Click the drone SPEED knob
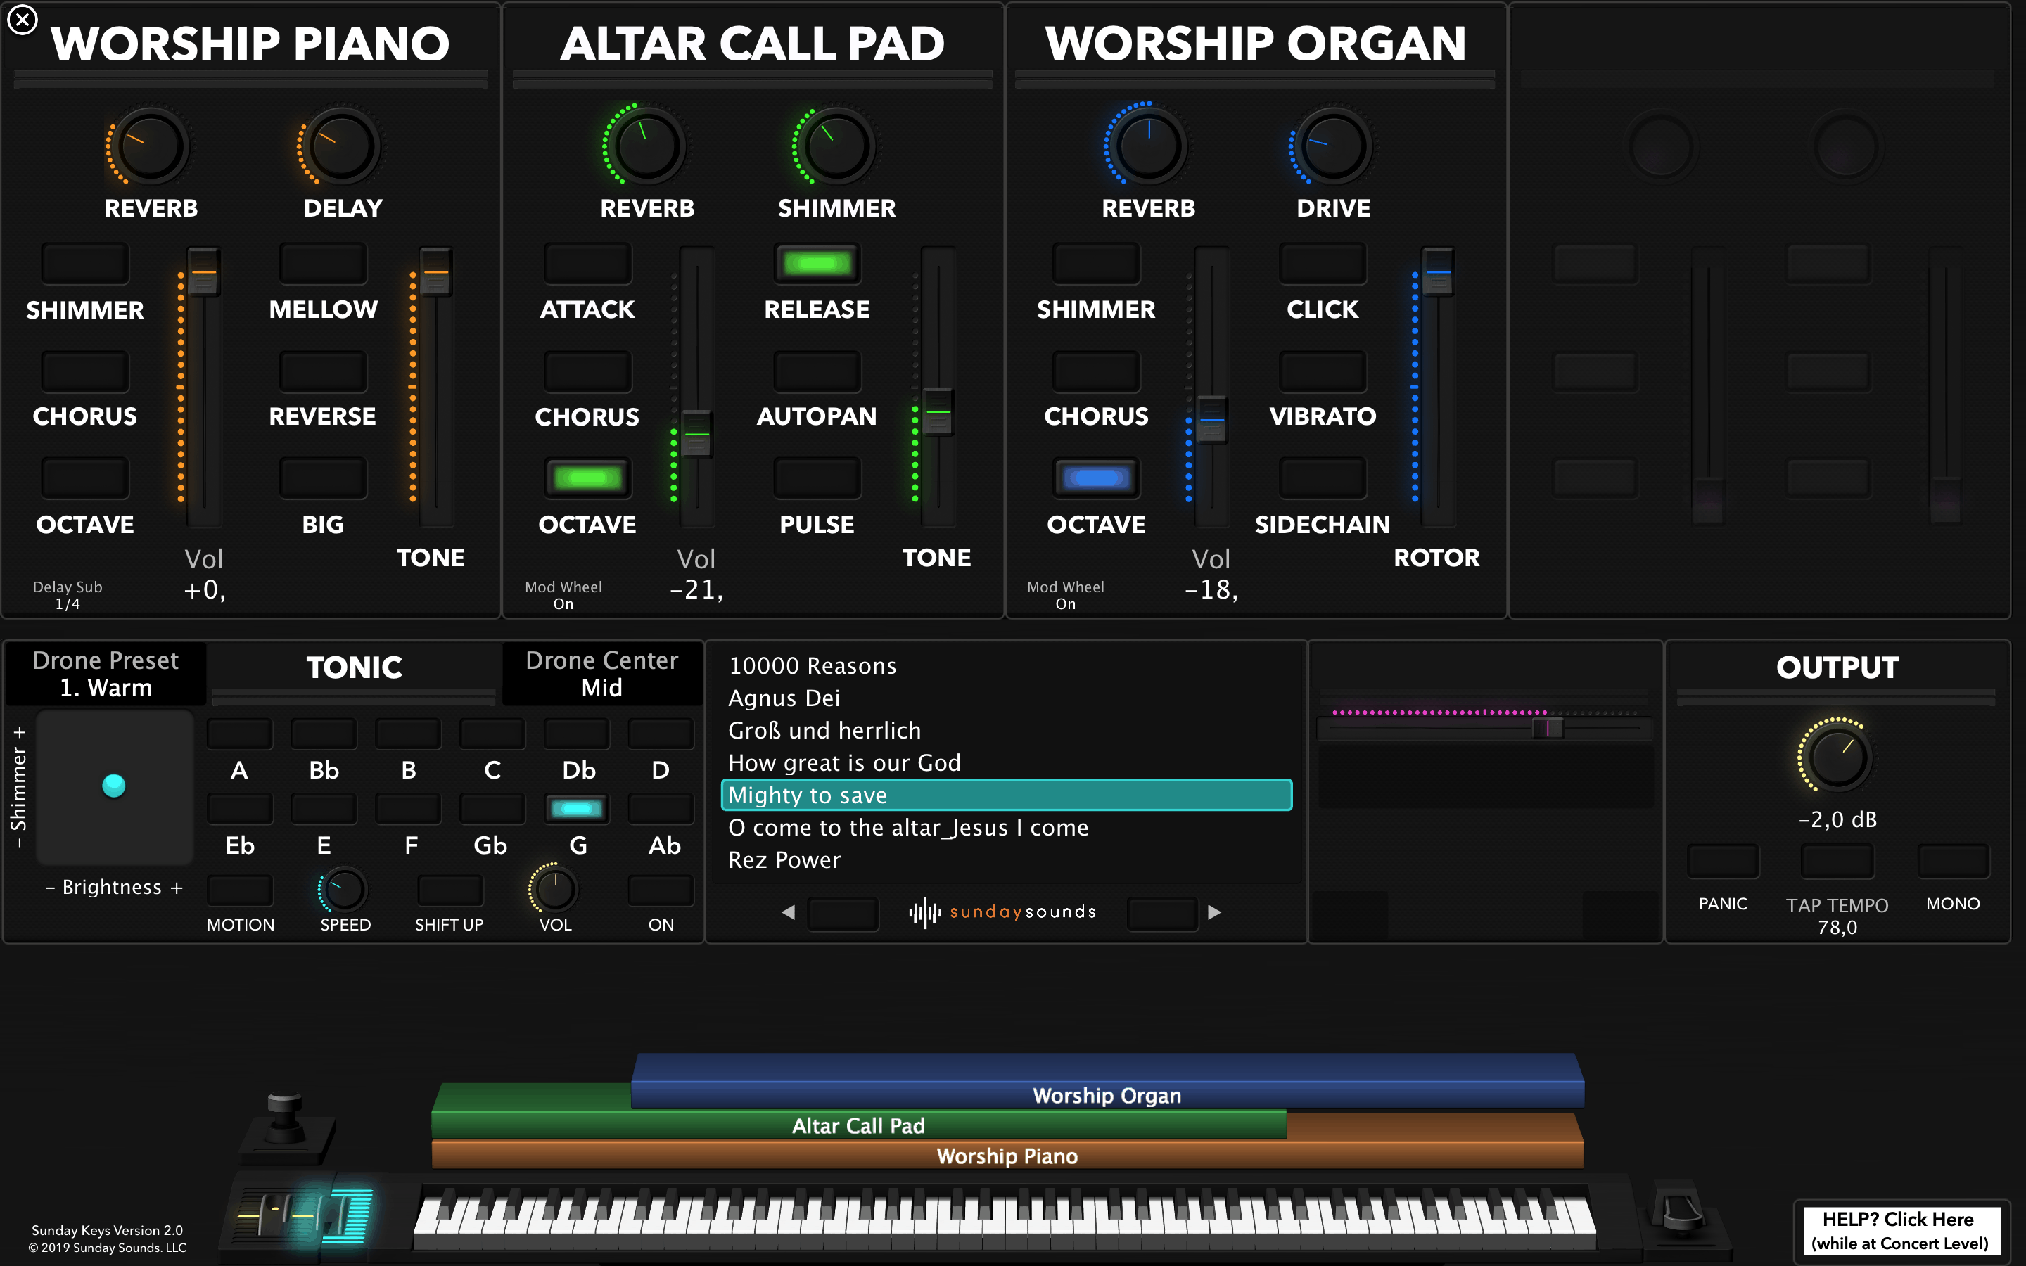The height and width of the screenshot is (1266, 2026). click(x=344, y=889)
